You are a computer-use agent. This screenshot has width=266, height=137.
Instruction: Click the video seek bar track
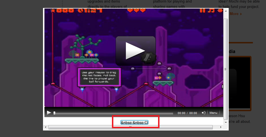pos(113,113)
